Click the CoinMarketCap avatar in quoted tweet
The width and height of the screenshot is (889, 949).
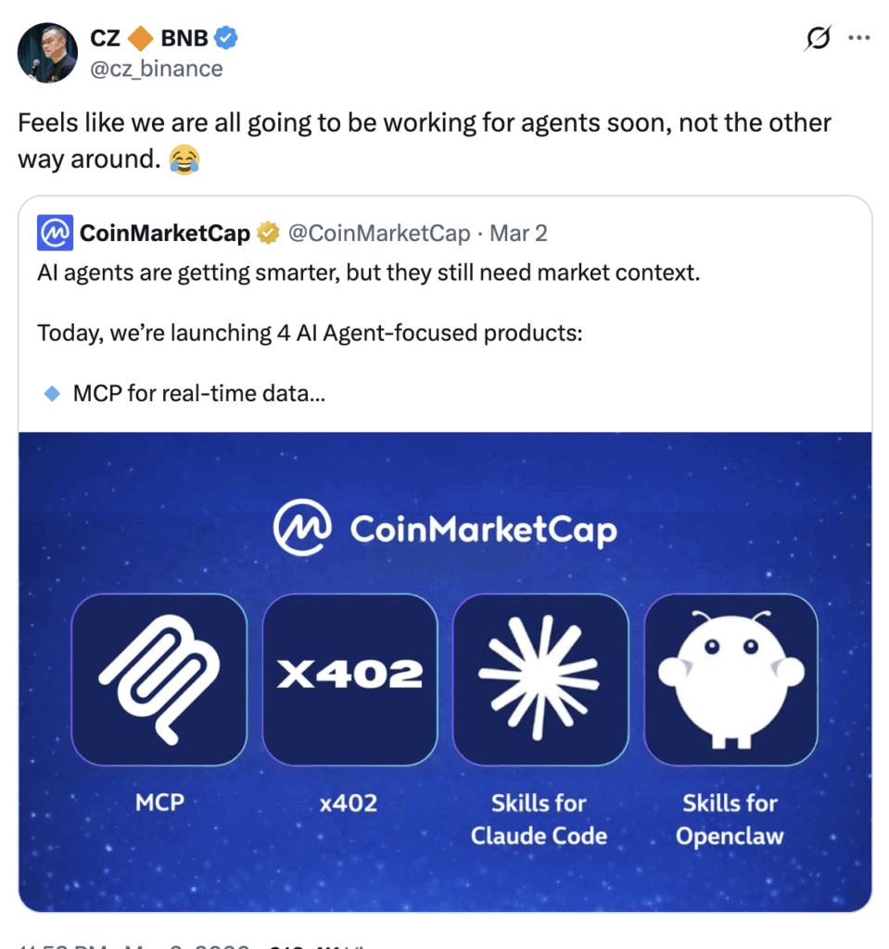tap(55, 234)
